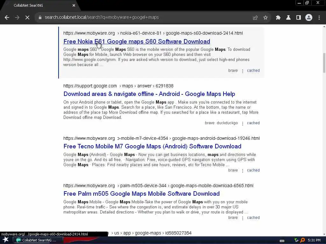Click the palm-m505-device-344 URL breadcrumb
The width and height of the screenshot is (326, 244).
(x=158, y=186)
